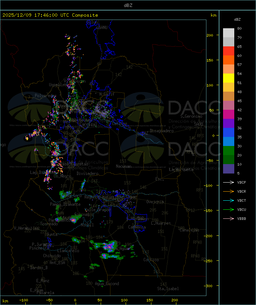Image resolution: width=256 pixels, height=305 pixels.
Task: Click the VBCU legend label
Action: (242, 209)
